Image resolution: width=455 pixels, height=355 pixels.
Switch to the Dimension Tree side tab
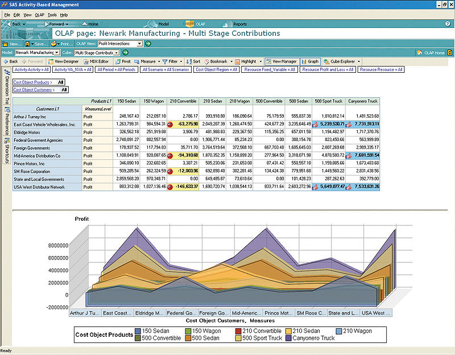pos(7,86)
